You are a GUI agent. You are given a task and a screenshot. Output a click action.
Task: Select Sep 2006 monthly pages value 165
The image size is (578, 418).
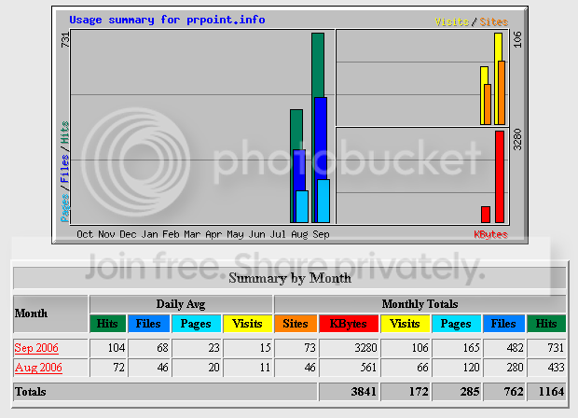click(x=471, y=348)
